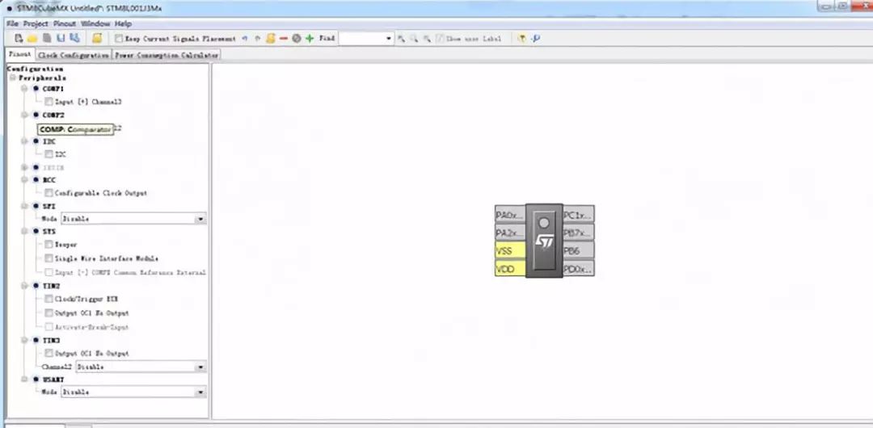The width and height of the screenshot is (873, 428).
Task: Enable Configurable Clock Output checkbox
Action: (49, 192)
